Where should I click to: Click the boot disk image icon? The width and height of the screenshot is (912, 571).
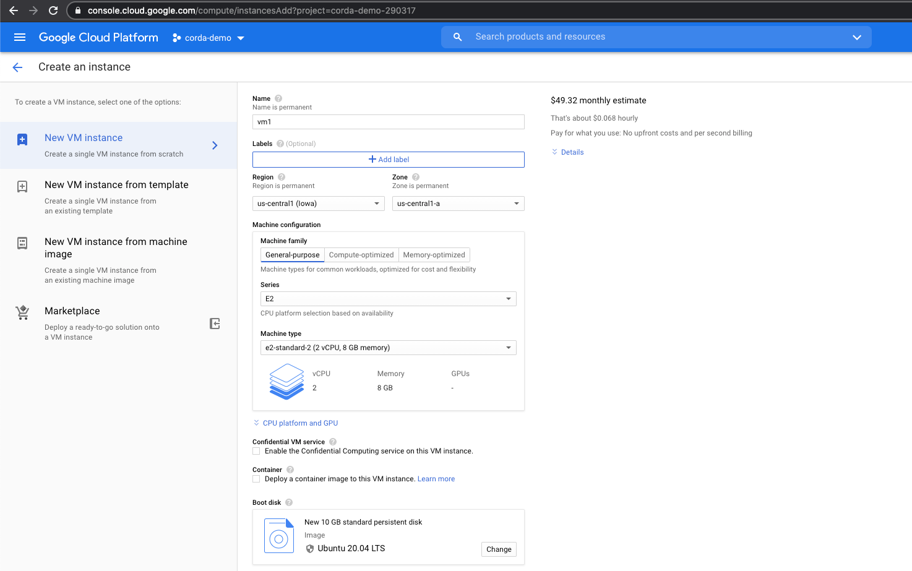coord(279,536)
